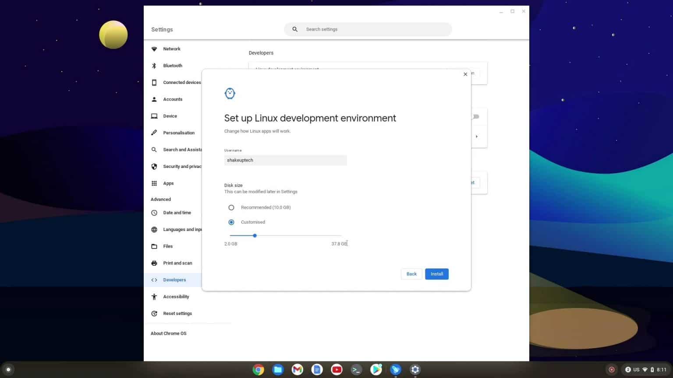The height and width of the screenshot is (378, 673).
Task: Click the Install button
Action: [x=436, y=274]
